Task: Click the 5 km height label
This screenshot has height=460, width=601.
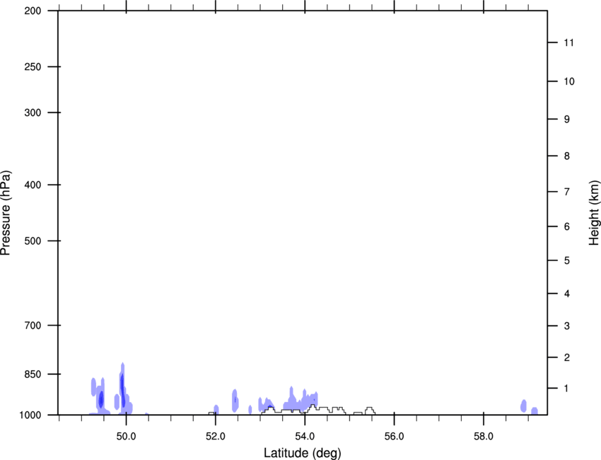Action: (567, 260)
